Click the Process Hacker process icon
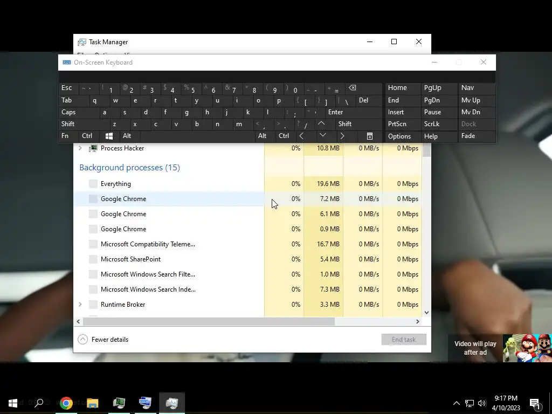This screenshot has height=414, width=552. point(93,148)
